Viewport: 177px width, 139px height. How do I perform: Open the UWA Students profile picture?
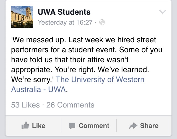pyautogui.click(x=22, y=17)
